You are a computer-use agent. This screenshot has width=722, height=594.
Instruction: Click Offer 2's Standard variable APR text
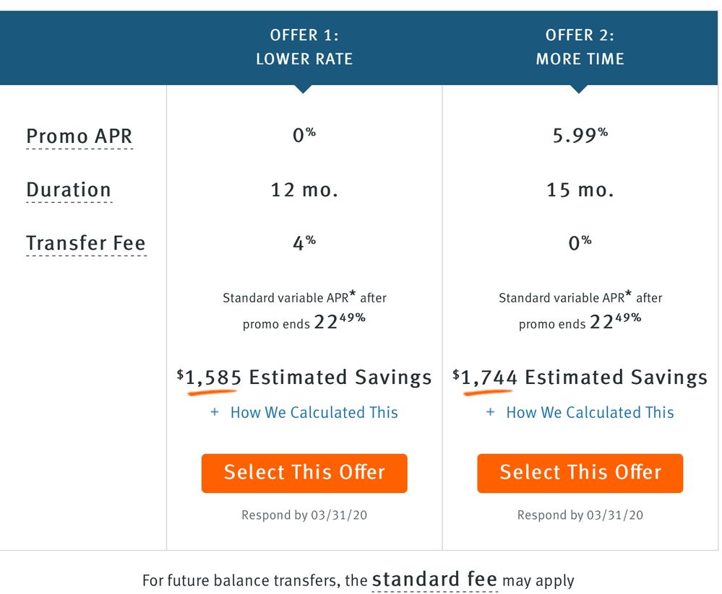tap(580, 310)
